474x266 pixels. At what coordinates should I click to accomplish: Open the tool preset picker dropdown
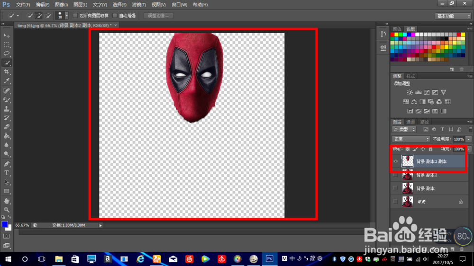tap(18, 16)
